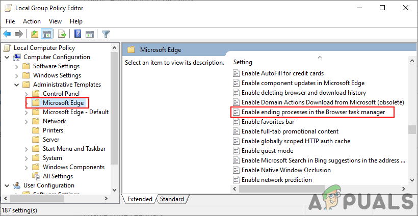Select the All Settings tree item

coord(58,176)
